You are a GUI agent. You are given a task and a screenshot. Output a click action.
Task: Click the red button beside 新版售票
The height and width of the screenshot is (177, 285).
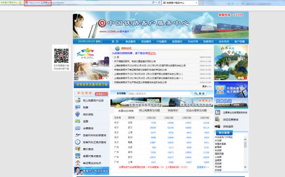pos(102,94)
